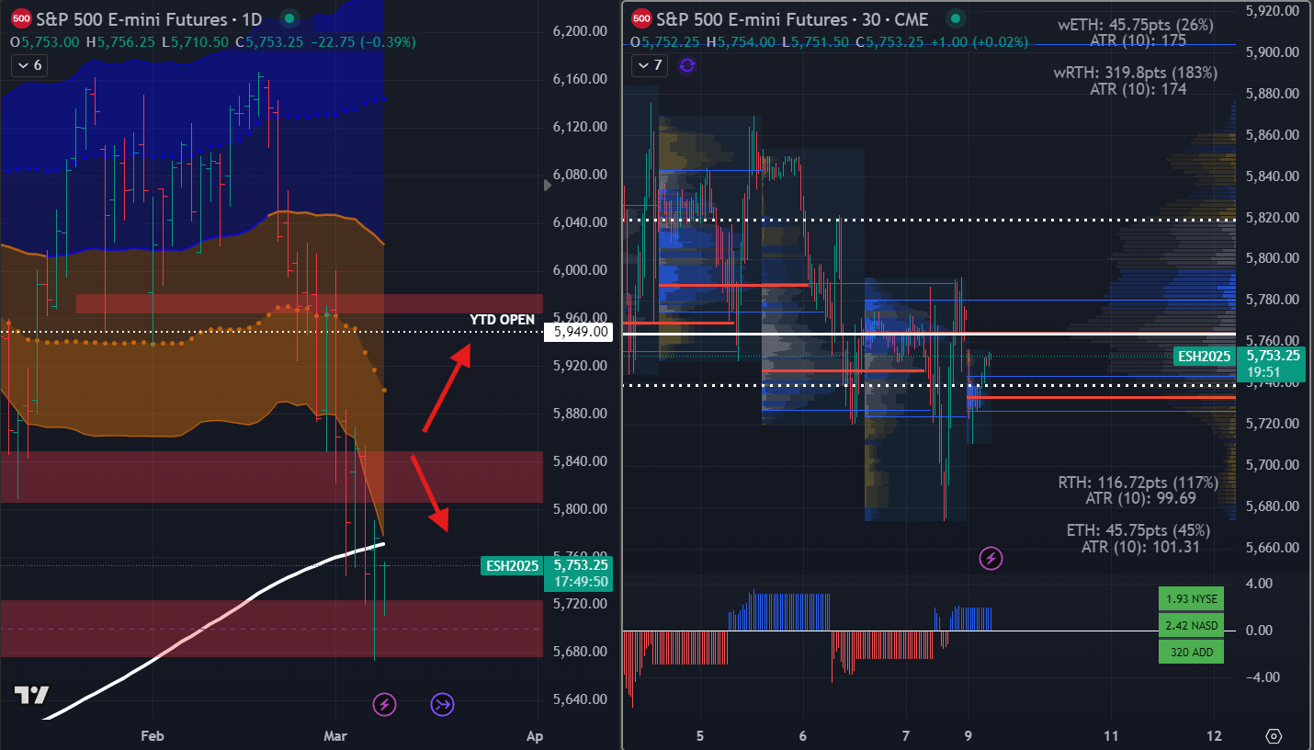The height and width of the screenshot is (750, 1314).
Task: Click the purple refresh icon beside the 7 indicators box
Action: [686, 65]
